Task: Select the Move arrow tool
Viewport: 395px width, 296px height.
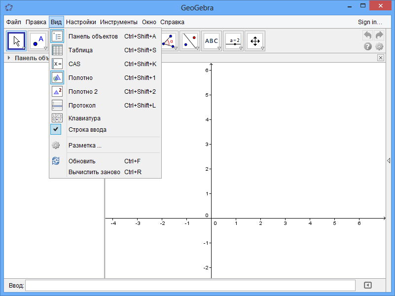Action: (16, 41)
